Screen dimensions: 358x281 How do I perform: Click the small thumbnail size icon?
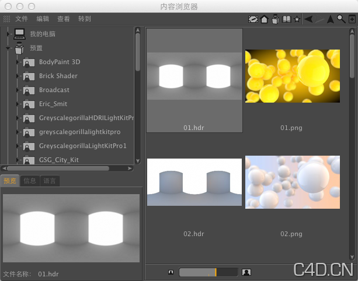[171, 272]
